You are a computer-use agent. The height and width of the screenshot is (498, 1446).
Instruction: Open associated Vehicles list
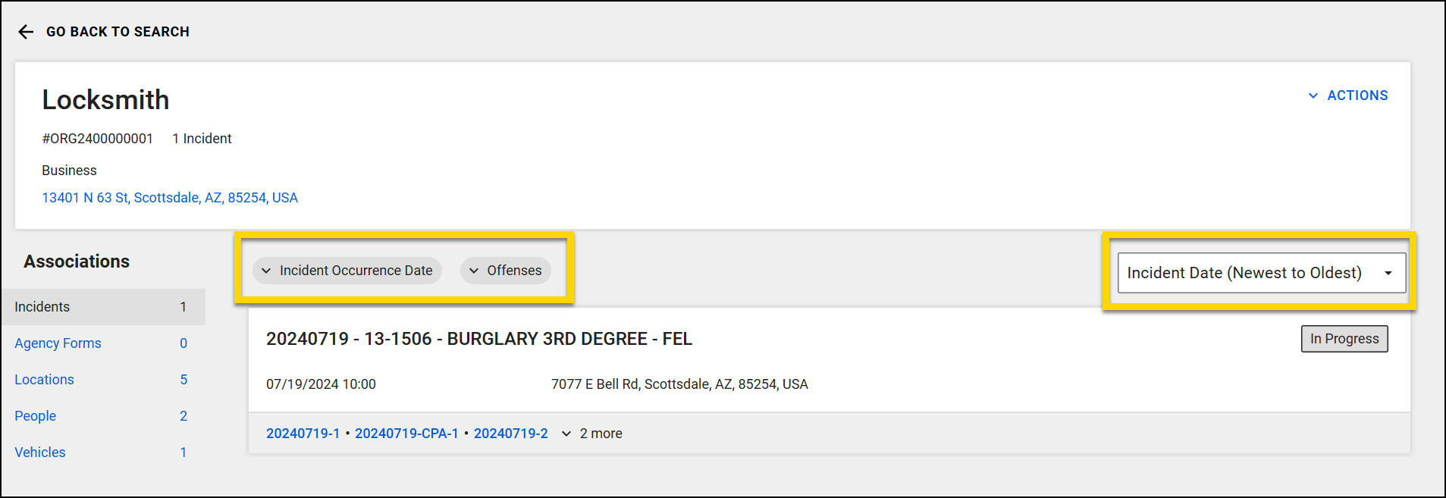[x=40, y=453]
